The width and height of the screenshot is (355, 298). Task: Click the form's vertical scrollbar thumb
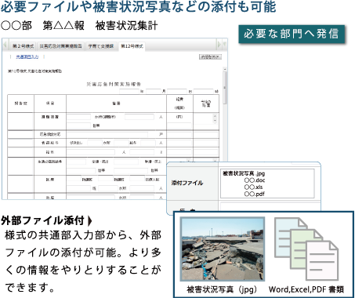coord(225,88)
